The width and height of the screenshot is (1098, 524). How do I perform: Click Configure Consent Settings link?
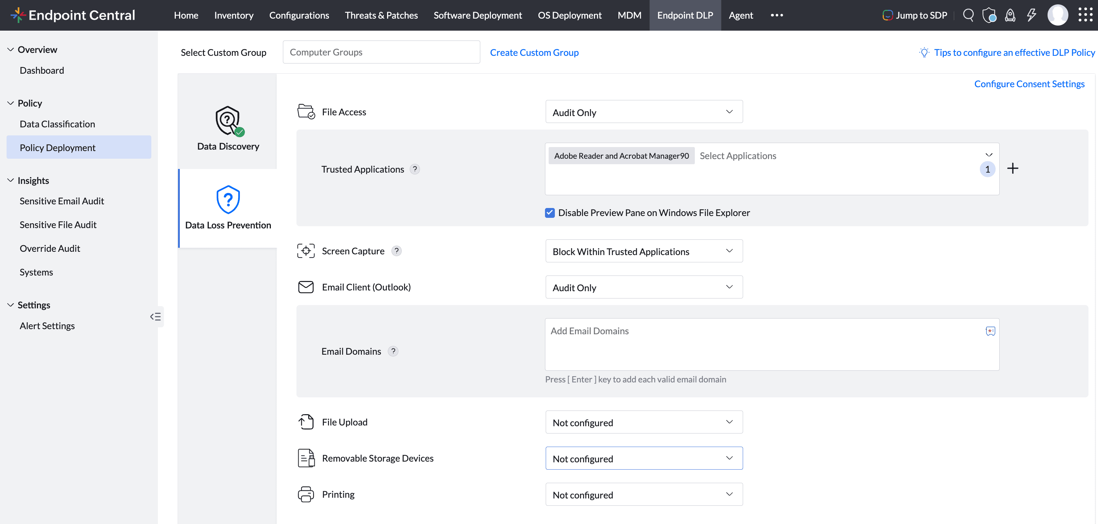click(1029, 84)
